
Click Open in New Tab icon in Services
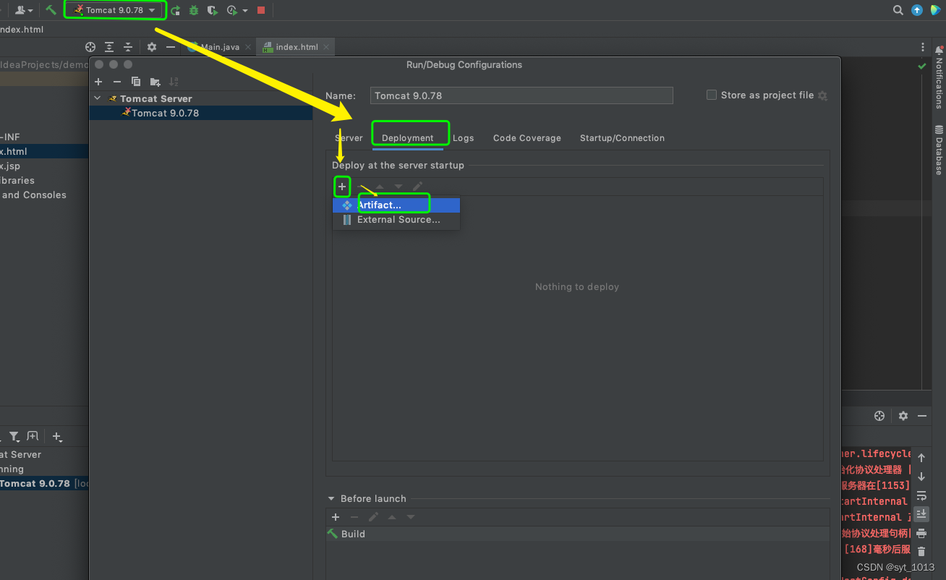tap(33, 436)
